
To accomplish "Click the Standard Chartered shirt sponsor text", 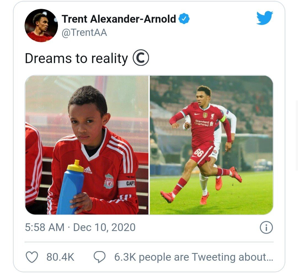I will (x=202, y=123).
